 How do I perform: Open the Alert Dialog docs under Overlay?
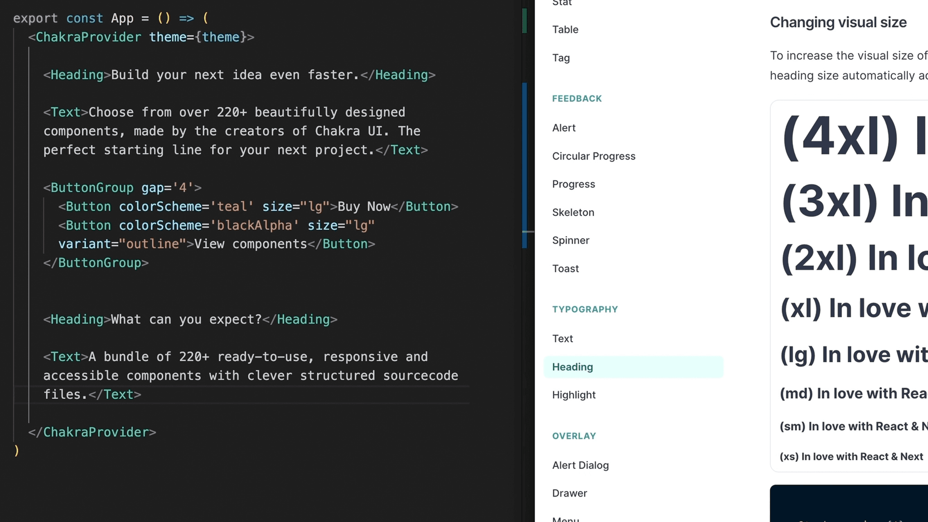click(580, 465)
